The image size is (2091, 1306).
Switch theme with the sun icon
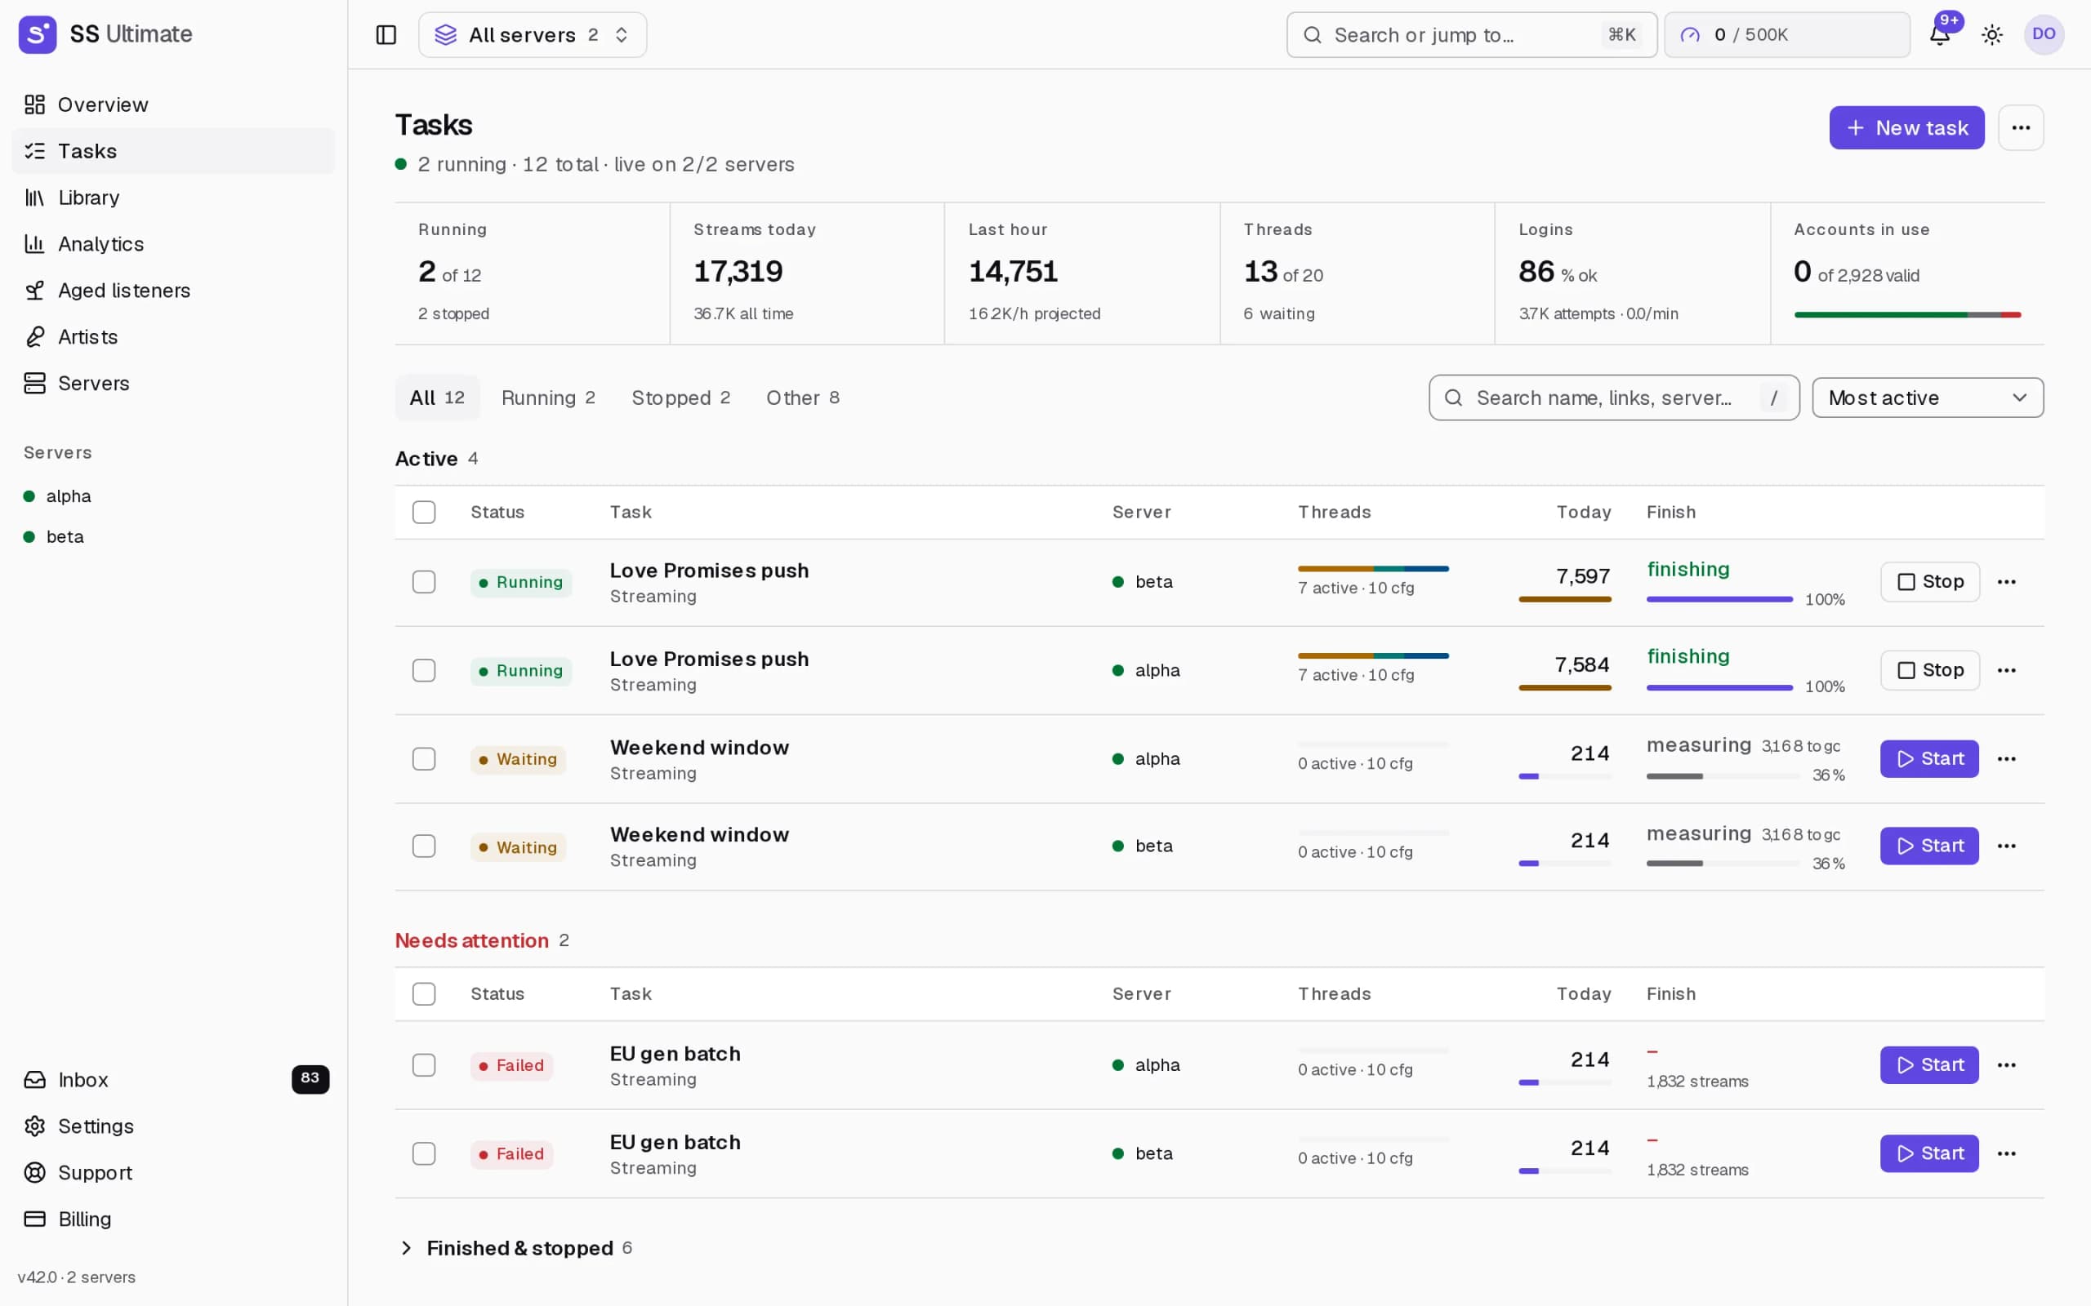1991,34
